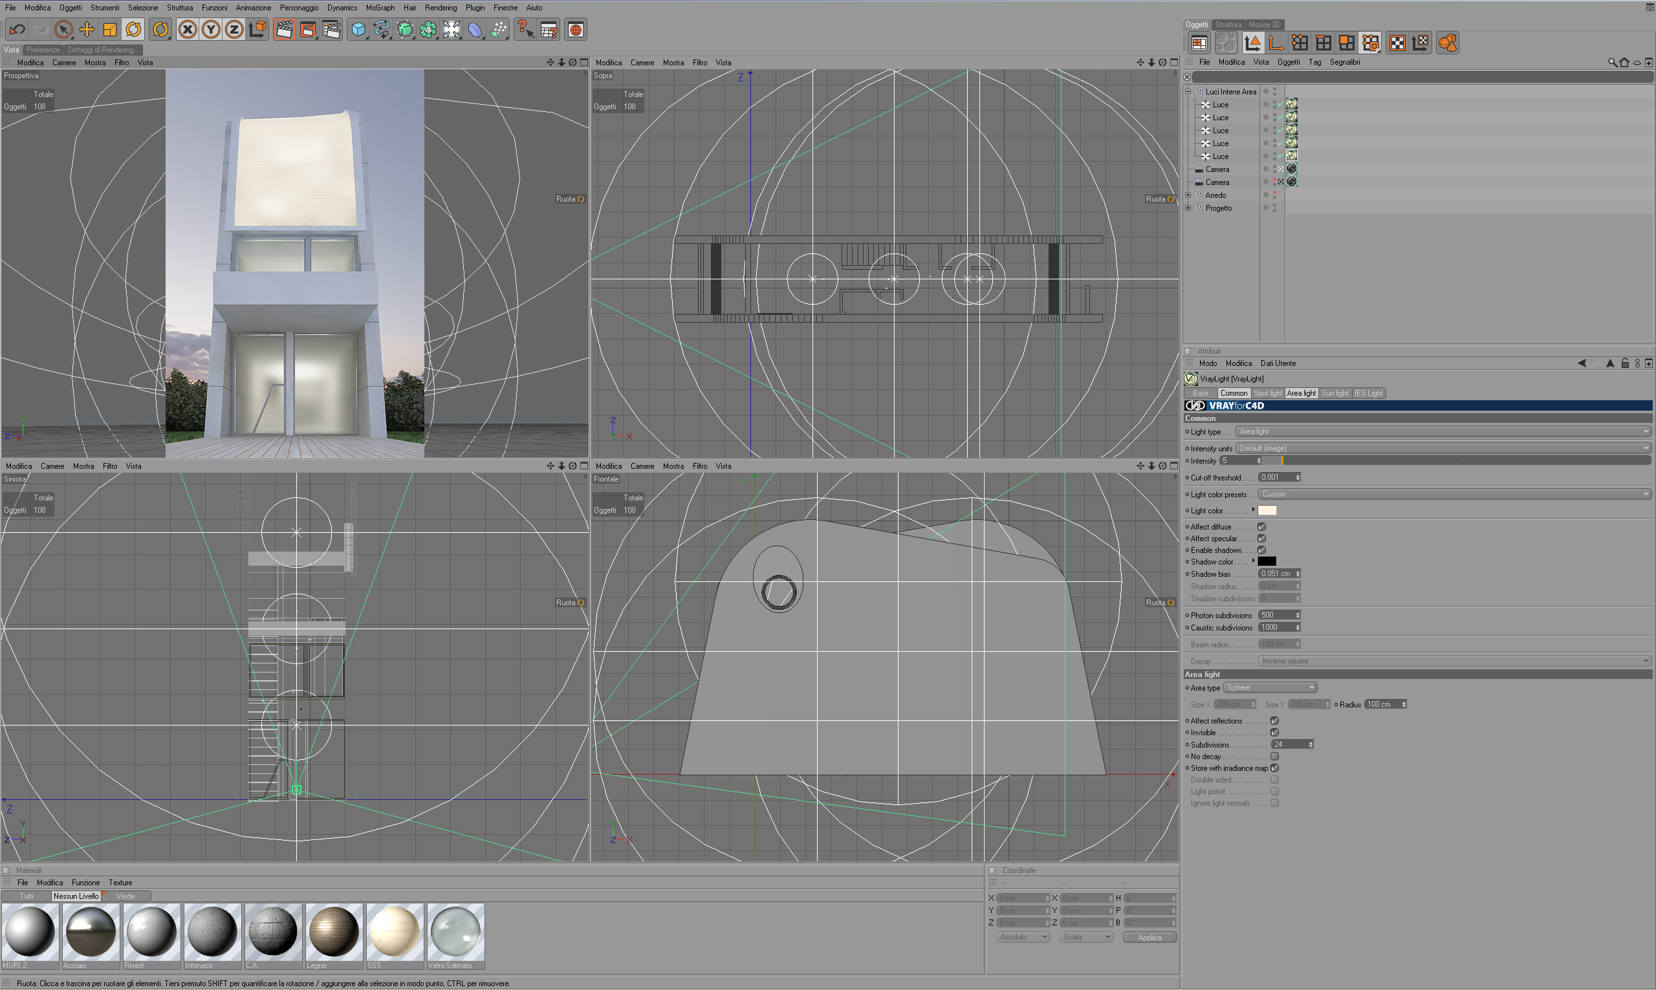Screen dimensions: 1656x990
Task: Select Texture mode checkerboard icon
Action: pyautogui.click(x=1397, y=43)
